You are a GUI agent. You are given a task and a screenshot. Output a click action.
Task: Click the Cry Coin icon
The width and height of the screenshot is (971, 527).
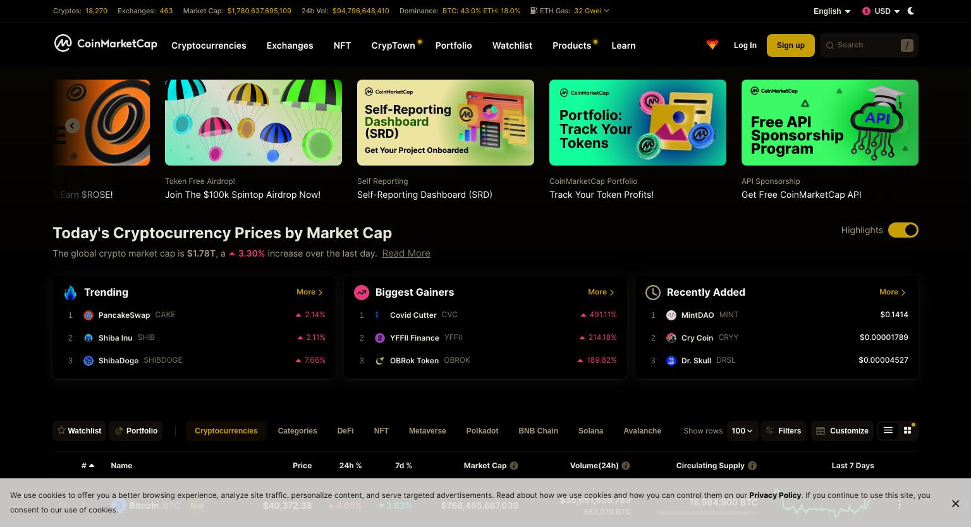[671, 338]
